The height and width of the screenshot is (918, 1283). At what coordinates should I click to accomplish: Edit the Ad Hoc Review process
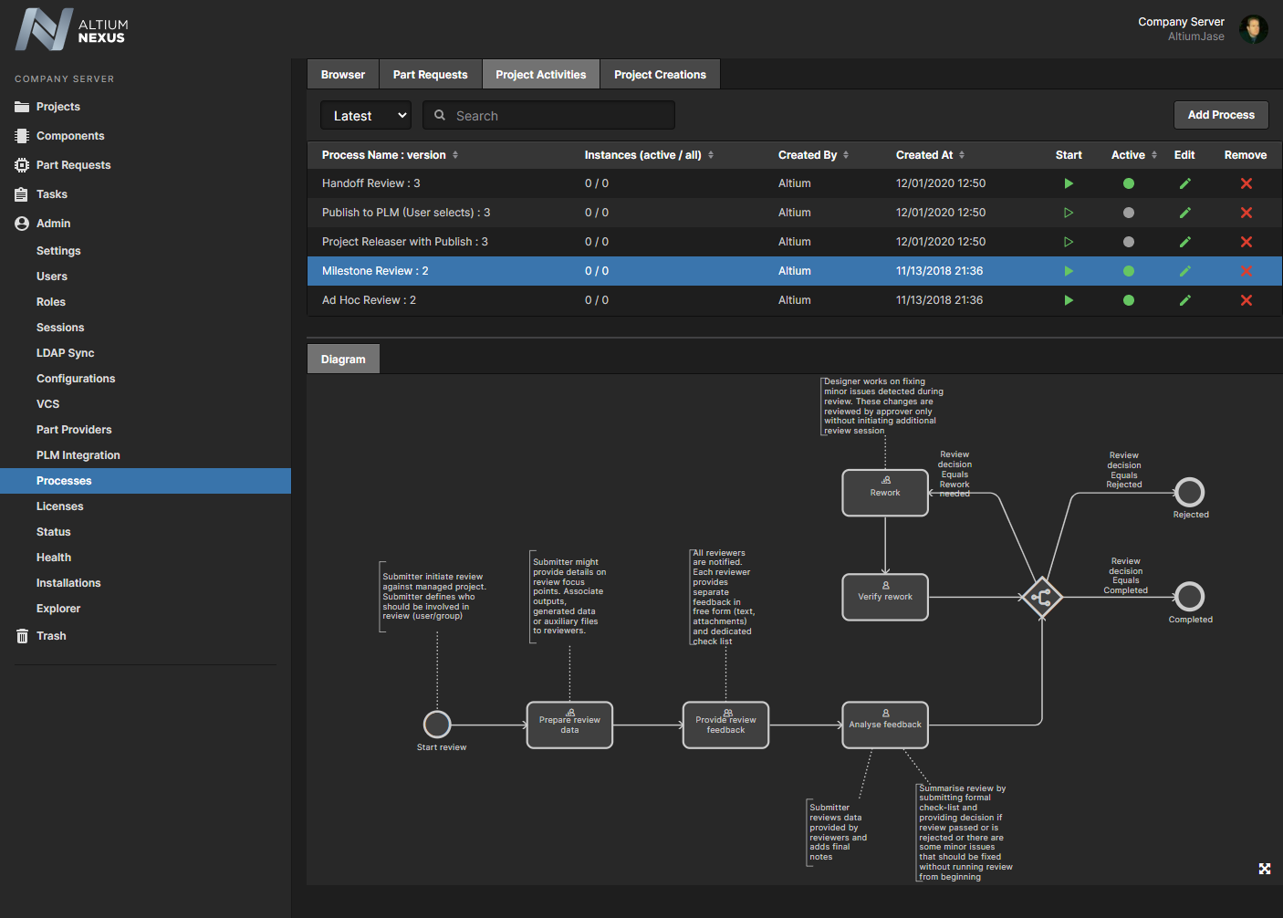pos(1184,300)
